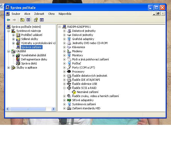The width and height of the screenshot is (171, 147).
Task: Click the Správa disků icon
Action: [x=18, y=63]
